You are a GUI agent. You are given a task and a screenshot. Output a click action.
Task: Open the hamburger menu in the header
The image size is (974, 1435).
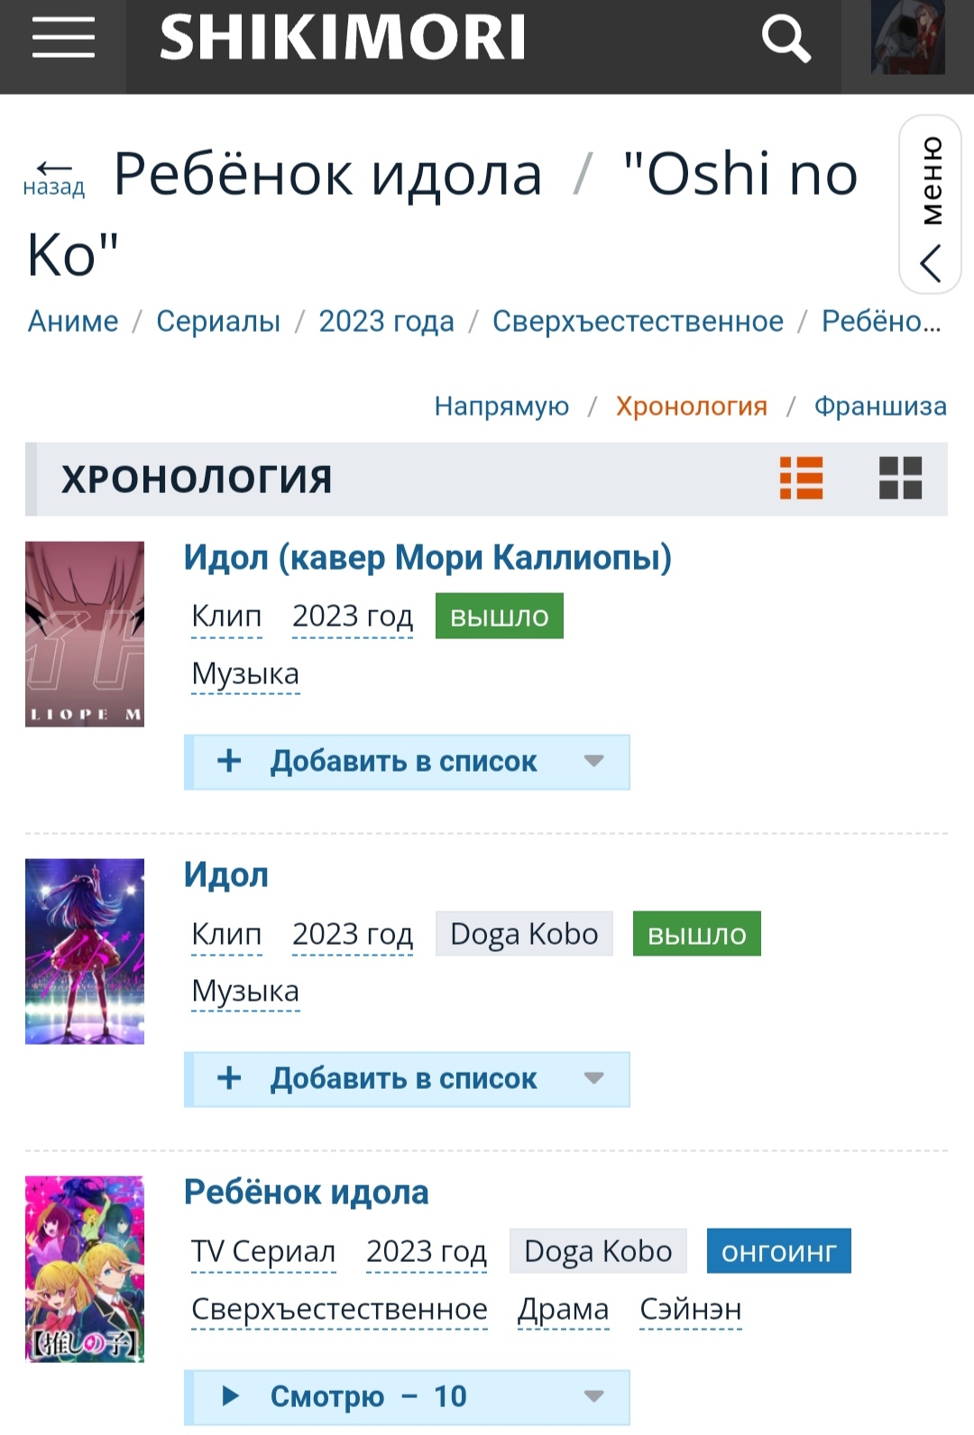click(x=63, y=38)
